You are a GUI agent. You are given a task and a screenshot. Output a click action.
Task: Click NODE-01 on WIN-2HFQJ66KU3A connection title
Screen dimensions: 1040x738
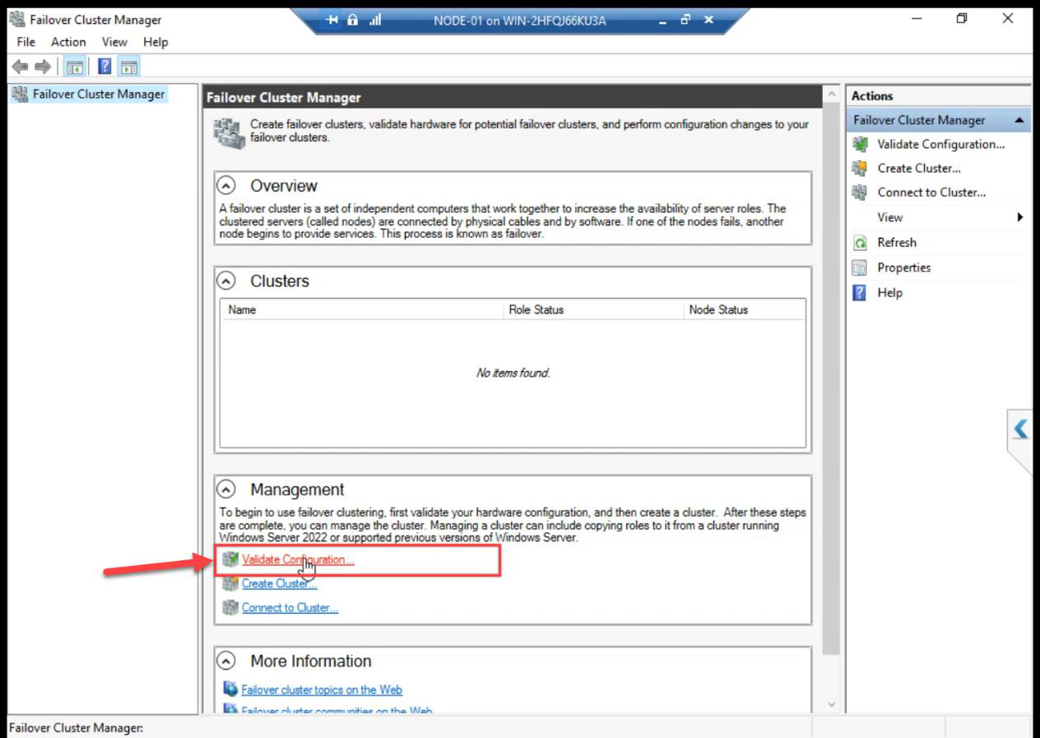pos(519,21)
